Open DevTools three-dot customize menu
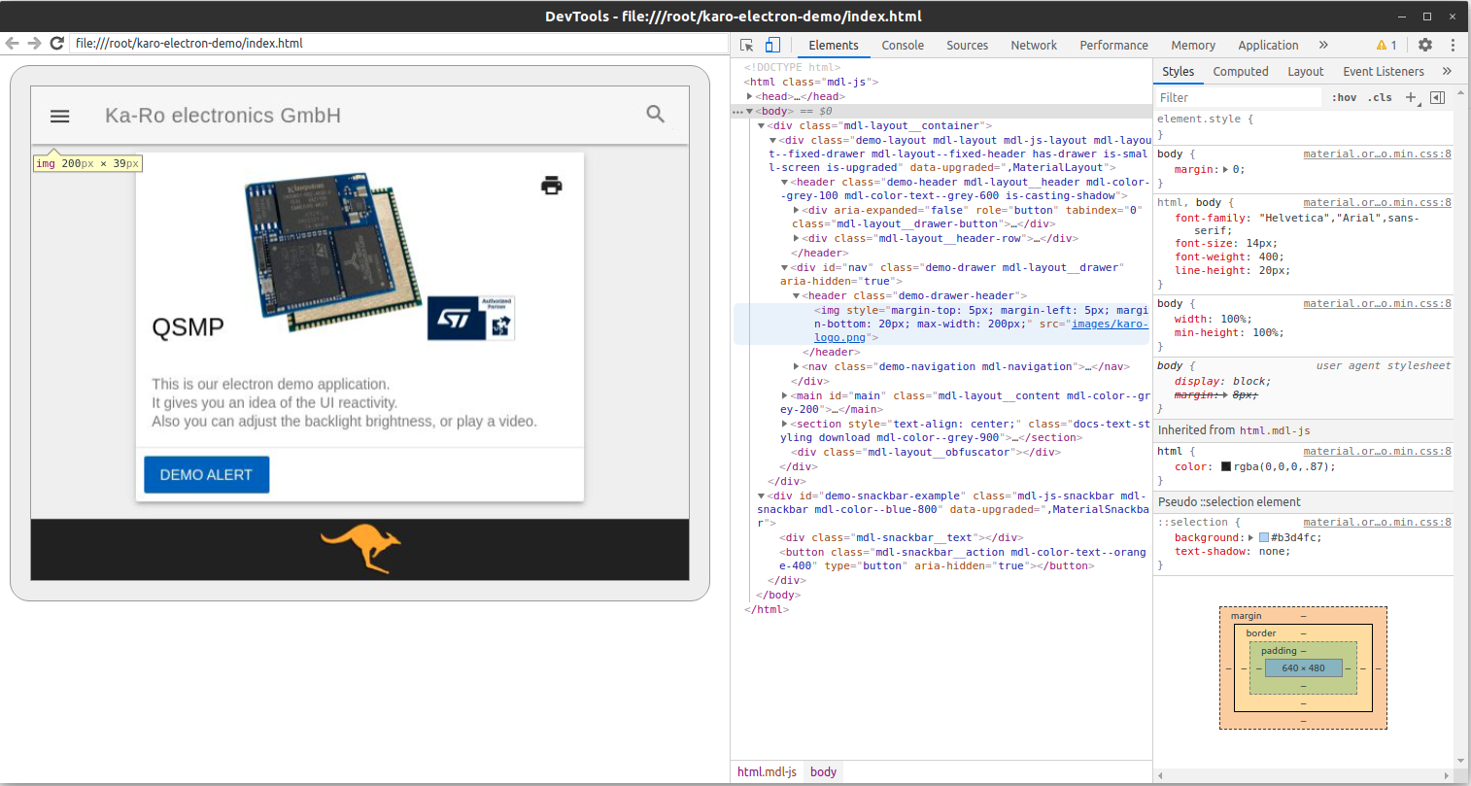Image resolution: width=1471 pixels, height=786 pixels. click(1453, 45)
